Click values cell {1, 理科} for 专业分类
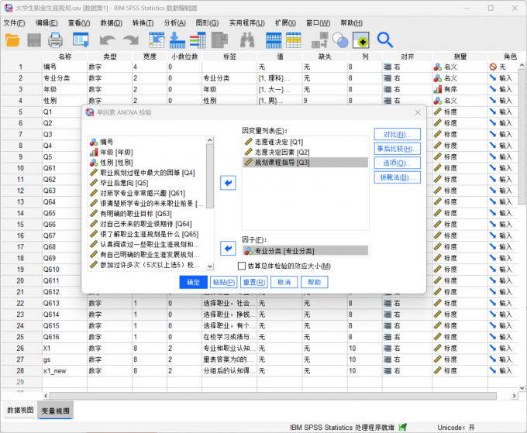 [x=279, y=78]
